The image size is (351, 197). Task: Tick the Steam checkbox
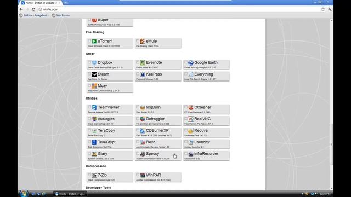[89, 74]
